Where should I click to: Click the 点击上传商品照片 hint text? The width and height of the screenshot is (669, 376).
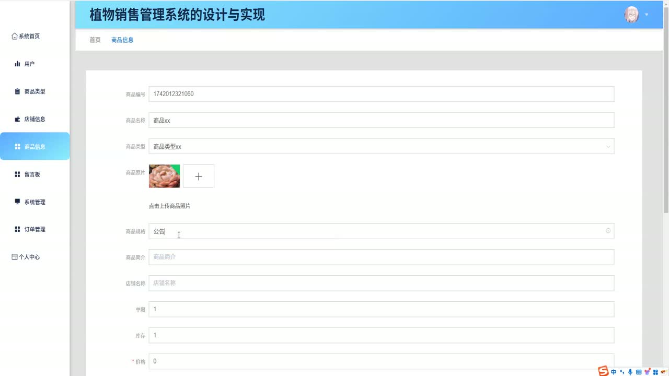[169, 206]
